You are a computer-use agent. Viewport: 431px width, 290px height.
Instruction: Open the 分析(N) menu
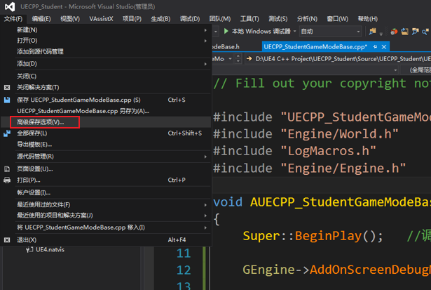coord(307,19)
